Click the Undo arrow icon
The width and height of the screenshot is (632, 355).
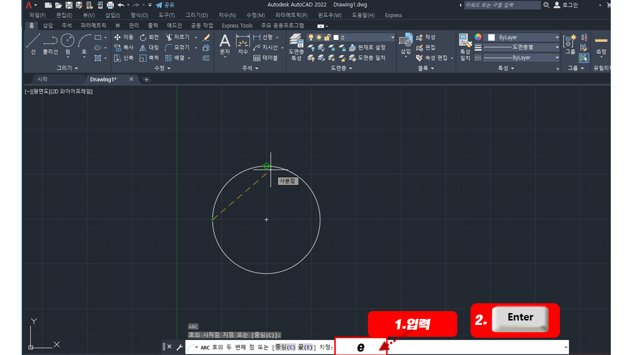[x=120, y=5]
